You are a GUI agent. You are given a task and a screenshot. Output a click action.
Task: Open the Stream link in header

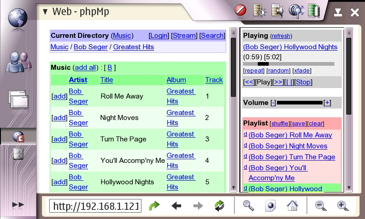click(184, 36)
